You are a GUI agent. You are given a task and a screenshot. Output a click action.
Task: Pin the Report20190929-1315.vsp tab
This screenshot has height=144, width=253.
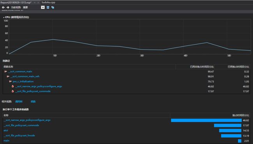35,3
